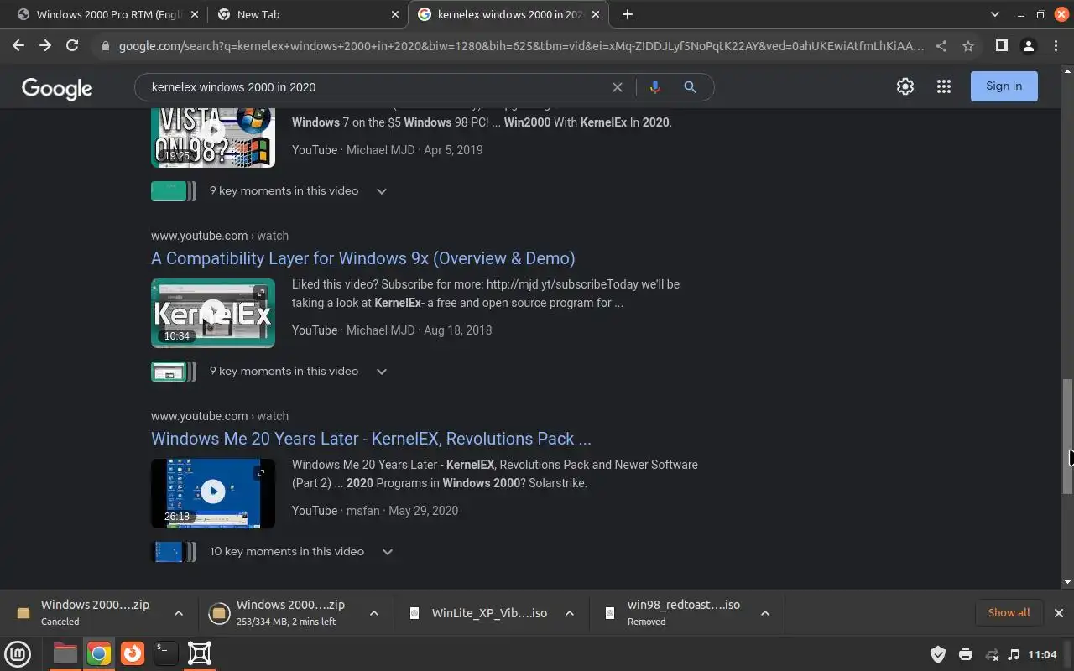Open the music note tray icon
The width and height of the screenshot is (1074, 671).
pos(1014,654)
